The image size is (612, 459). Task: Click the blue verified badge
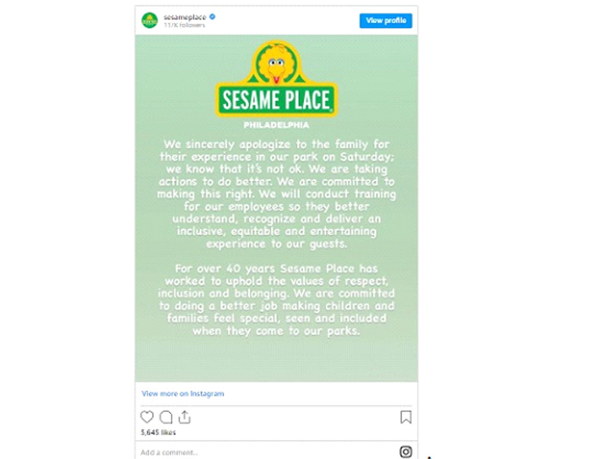tap(212, 17)
